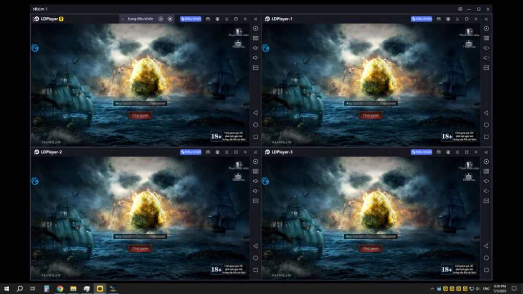Open the hexagon settings icon in LDPlayer-1 sidebar
523x294 pixels.
coord(486,29)
